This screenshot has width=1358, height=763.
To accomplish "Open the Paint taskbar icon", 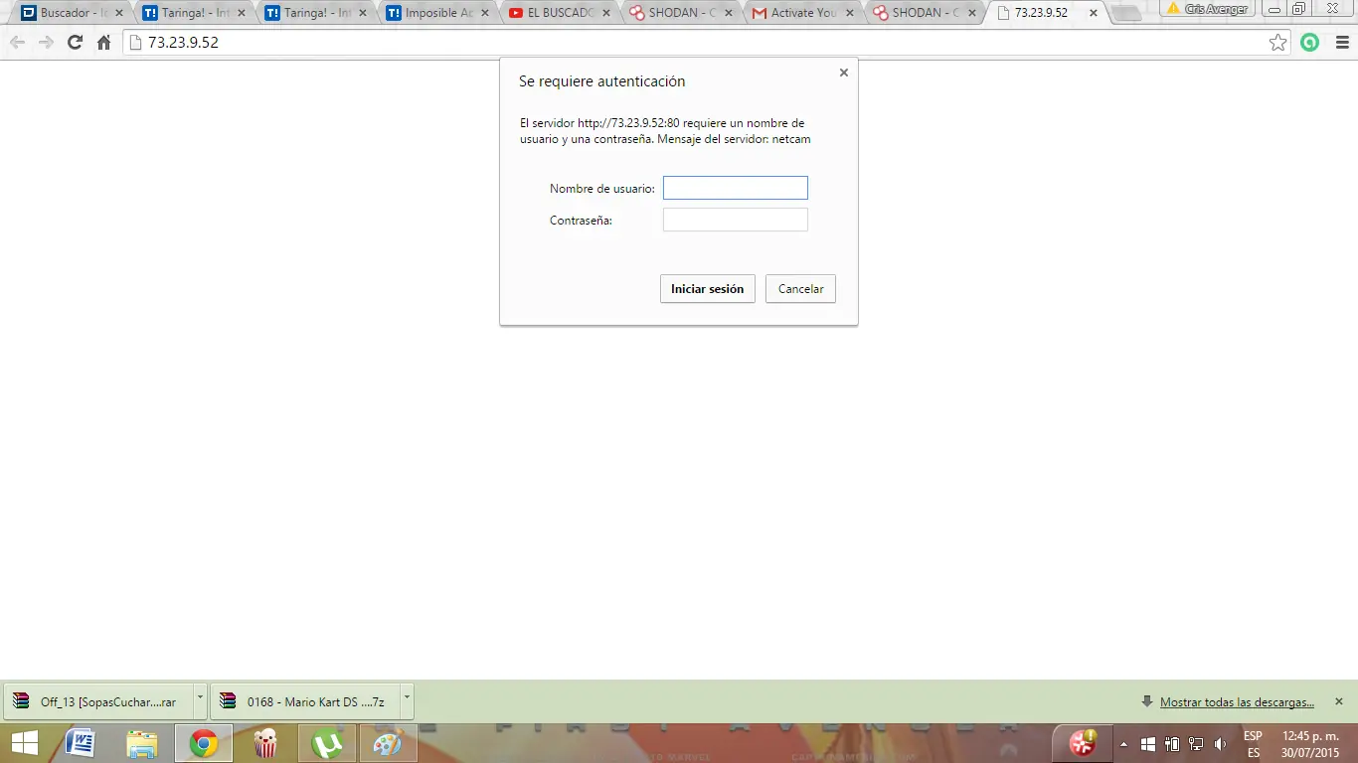I will (387, 743).
